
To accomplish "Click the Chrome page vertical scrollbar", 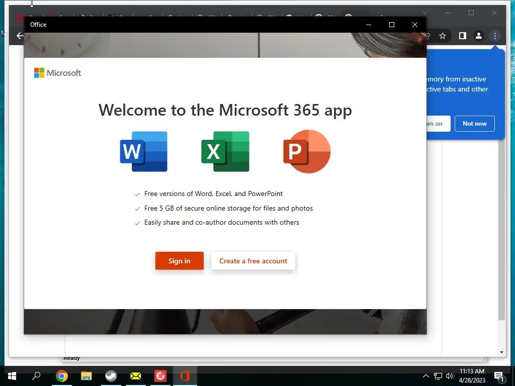I will point(501,230).
